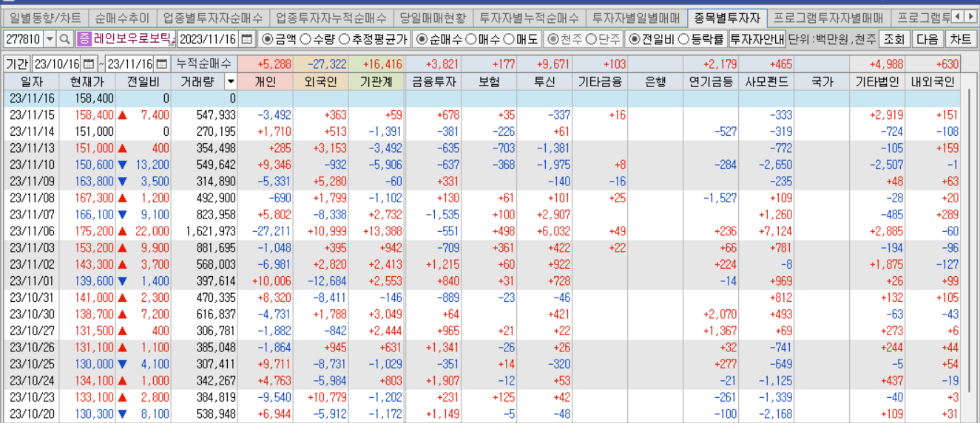Click the 누적순매수 button
This screenshot has height=423, width=980.
point(203,64)
